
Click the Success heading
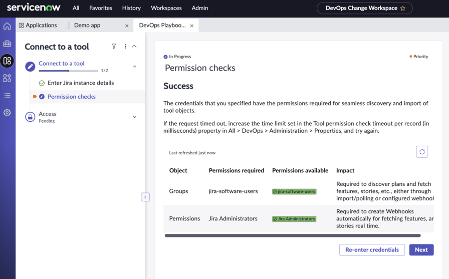pyautogui.click(x=178, y=86)
